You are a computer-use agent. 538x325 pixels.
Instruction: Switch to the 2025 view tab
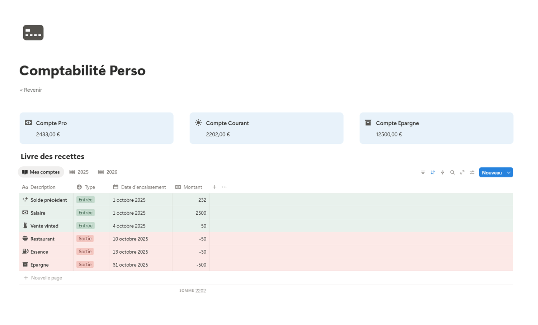coord(79,172)
